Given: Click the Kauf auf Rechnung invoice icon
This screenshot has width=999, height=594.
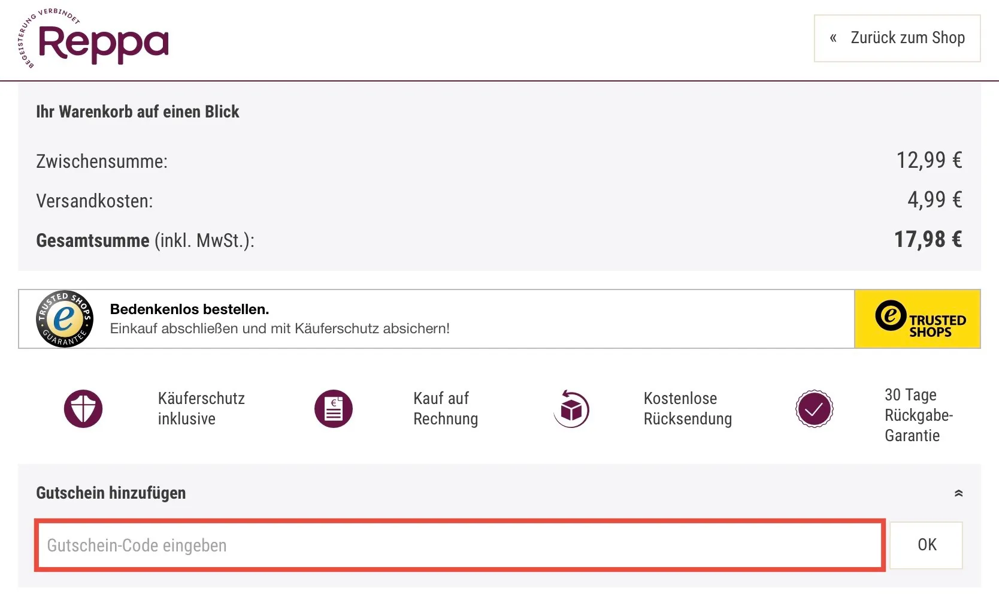Looking at the screenshot, I should 334,409.
